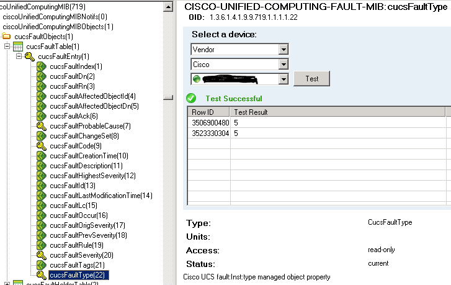Click the green icon beside cucsFaultChangeSet(8)
The height and width of the screenshot is (285, 451).
tap(42, 136)
